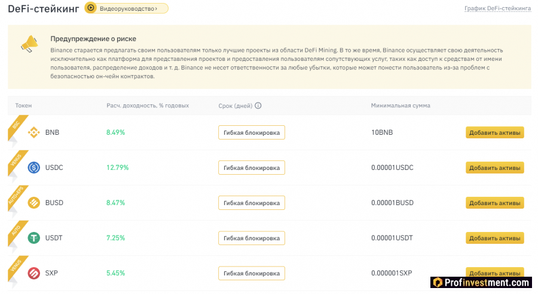Click the USDC coin icon
The height and width of the screenshot is (294, 538).
click(x=33, y=168)
